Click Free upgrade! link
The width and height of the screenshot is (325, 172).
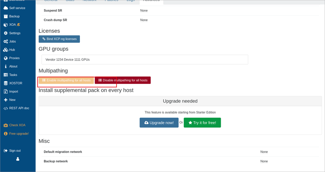(x=19, y=134)
